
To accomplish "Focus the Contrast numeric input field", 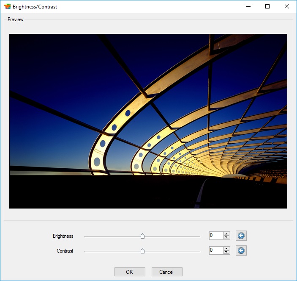I will coord(216,250).
